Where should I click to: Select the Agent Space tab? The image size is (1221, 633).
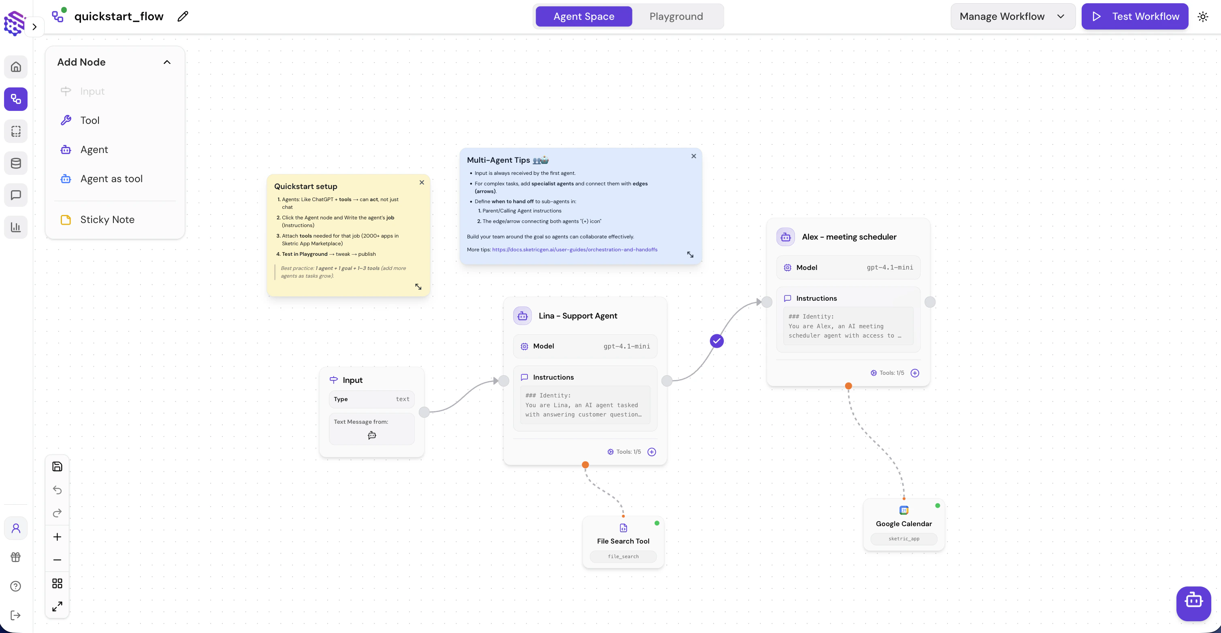(583, 16)
